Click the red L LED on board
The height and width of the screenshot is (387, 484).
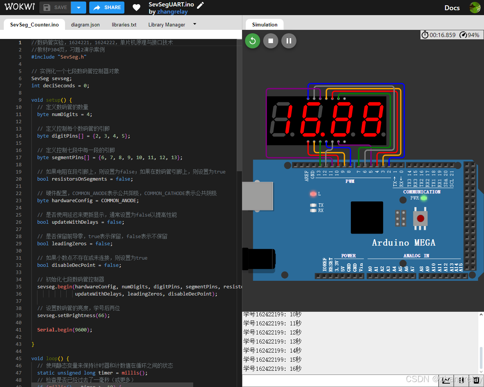point(313,194)
